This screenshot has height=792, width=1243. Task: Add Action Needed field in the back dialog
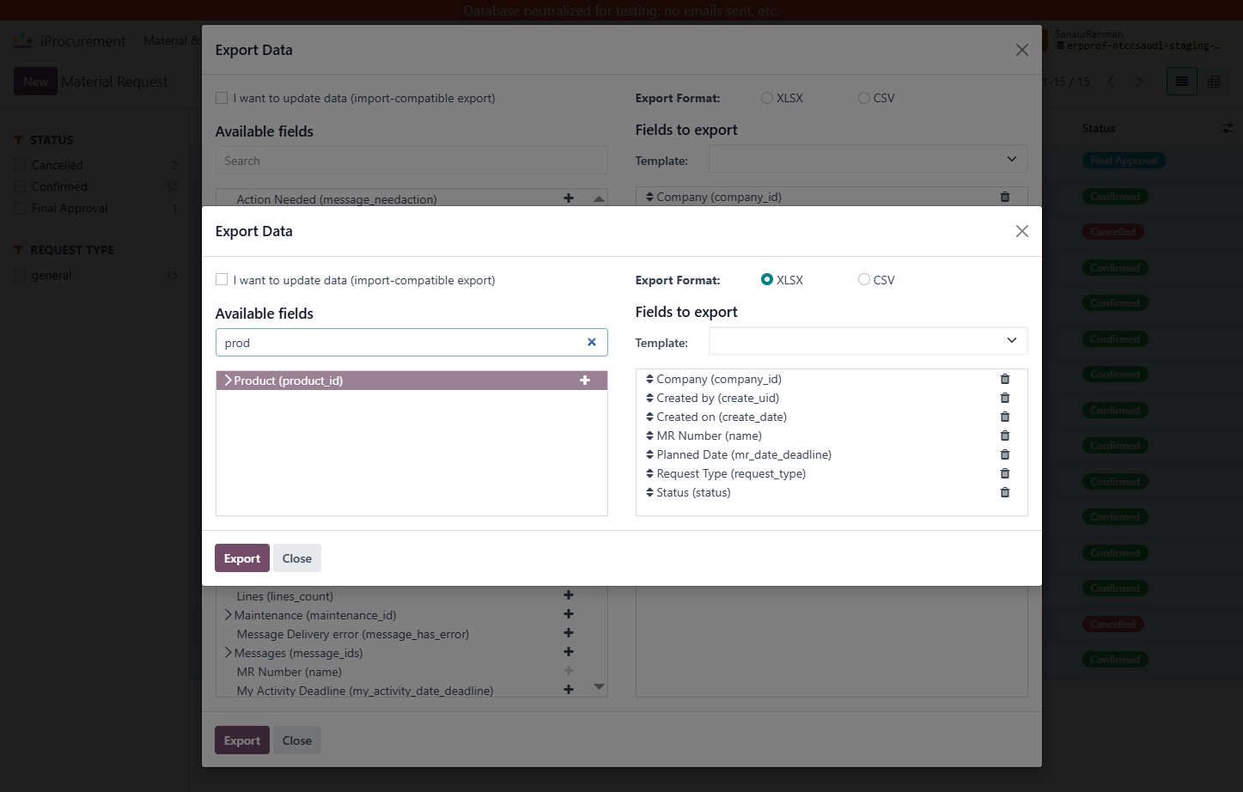pyautogui.click(x=569, y=198)
